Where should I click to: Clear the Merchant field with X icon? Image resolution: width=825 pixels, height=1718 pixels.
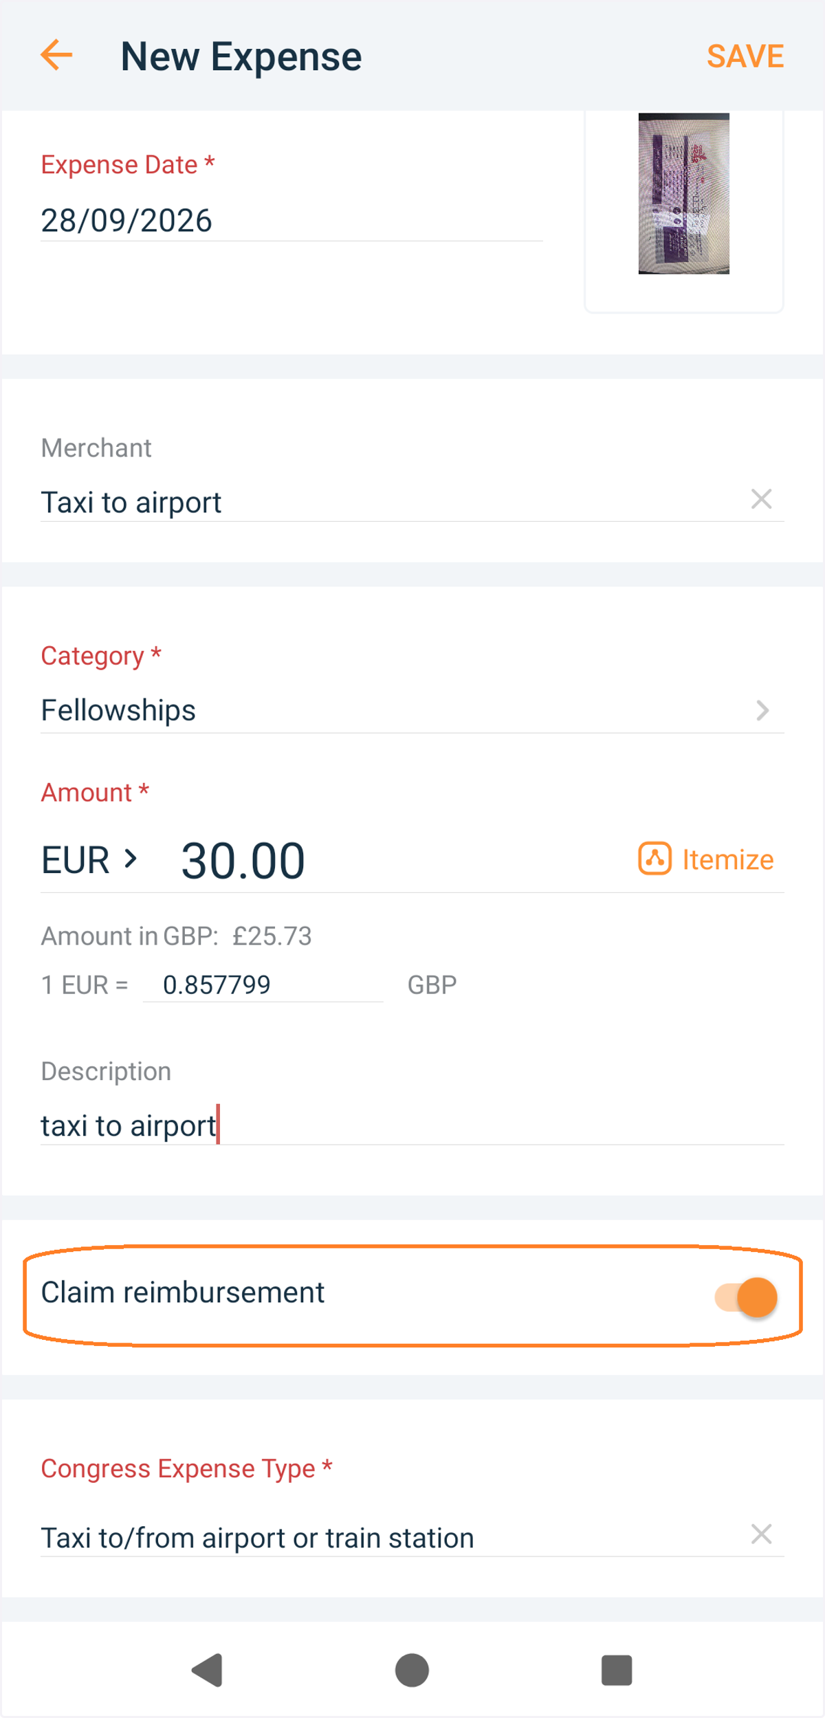[x=761, y=499]
